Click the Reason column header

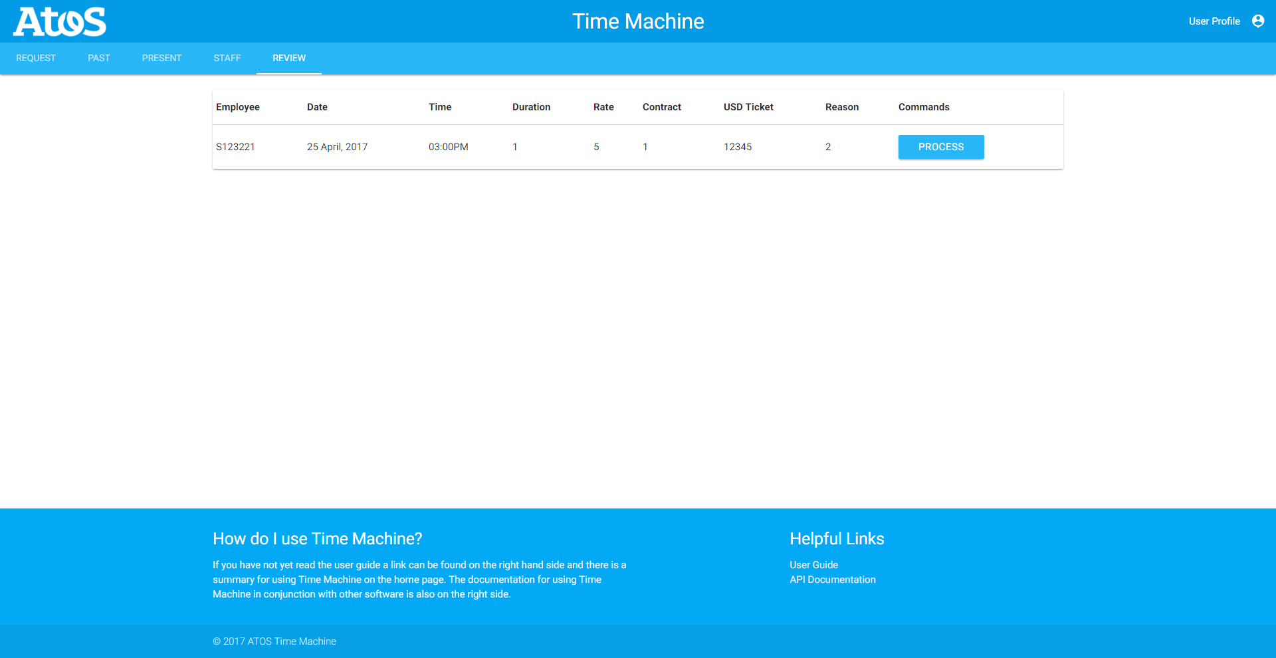pos(841,107)
